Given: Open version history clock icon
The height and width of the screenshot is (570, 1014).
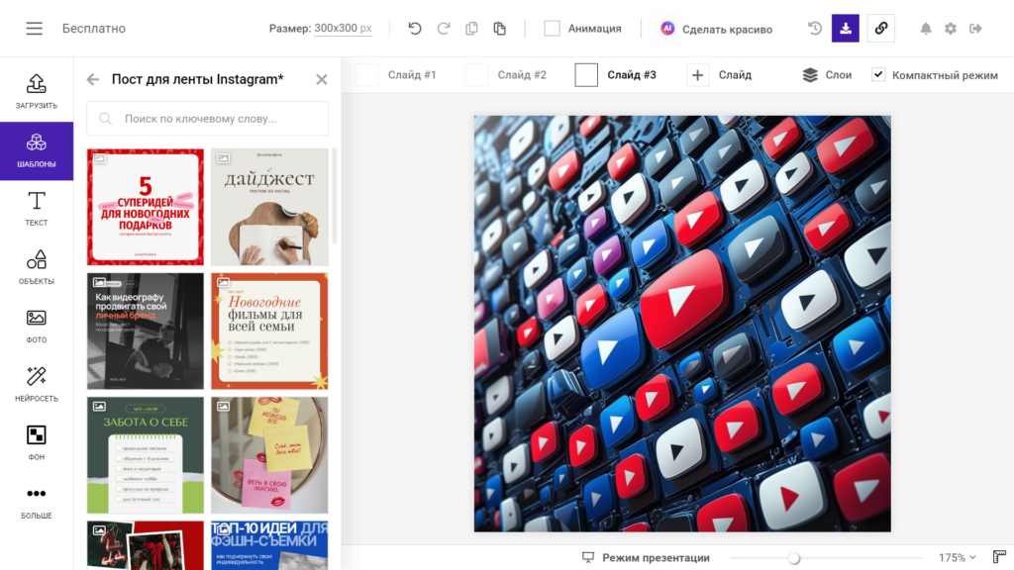Looking at the screenshot, I should pos(815,29).
